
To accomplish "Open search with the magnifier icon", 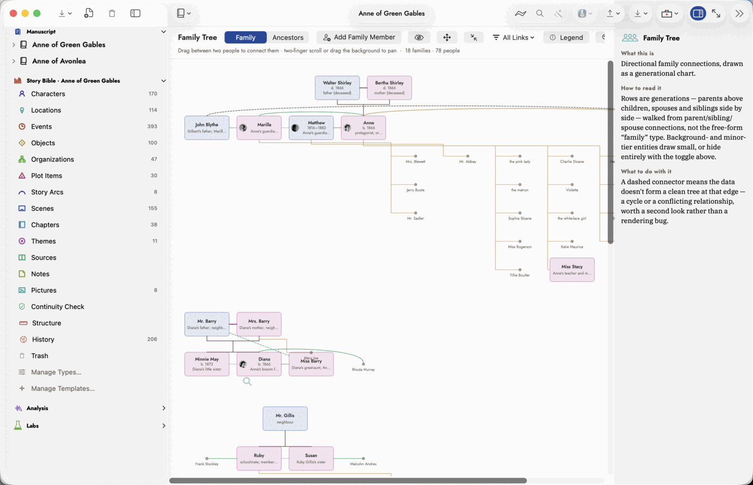I will (x=539, y=13).
